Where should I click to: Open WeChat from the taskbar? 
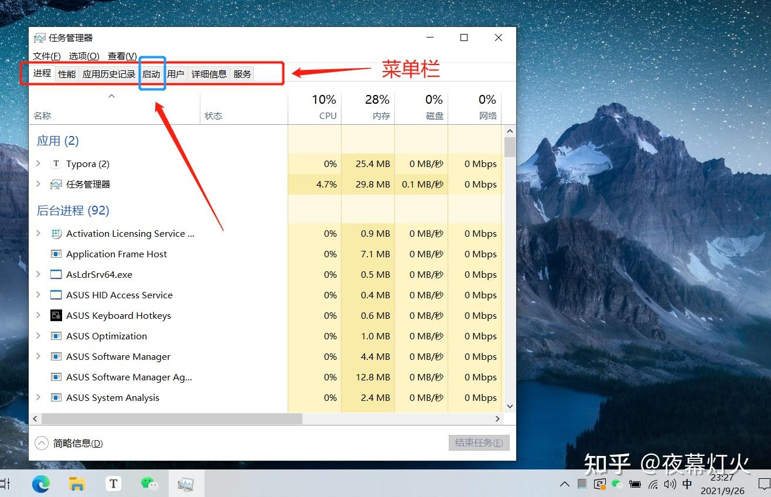coord(149,484)
